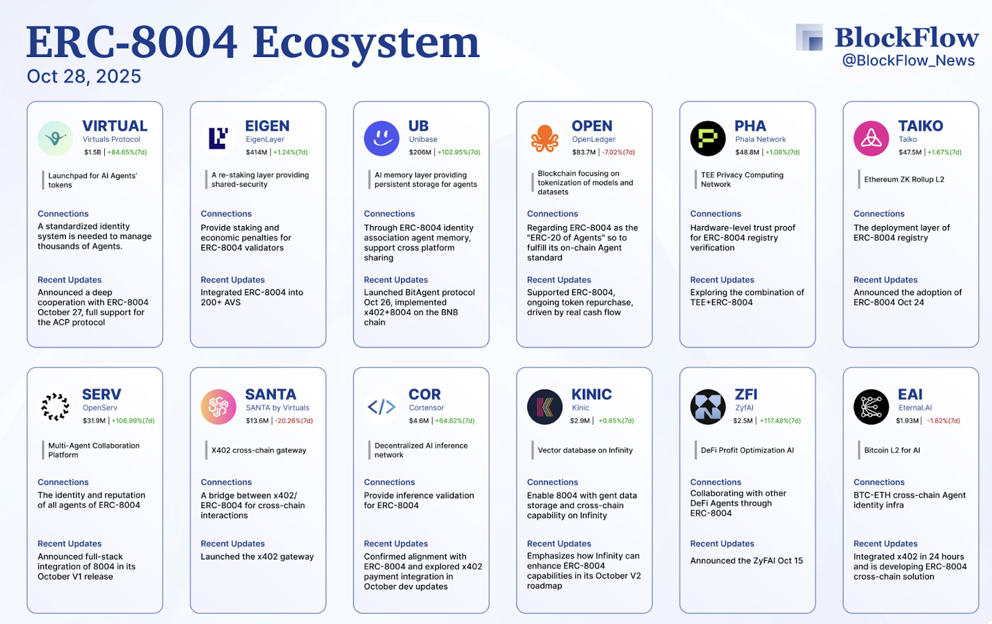Click the SANTA by Virtuals logo
992x624 pixels.
point(218,406)
